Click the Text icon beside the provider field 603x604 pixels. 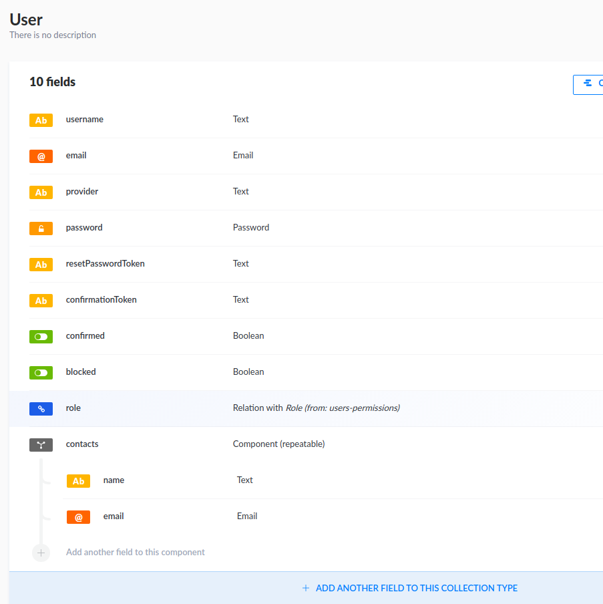pos(40,192)
